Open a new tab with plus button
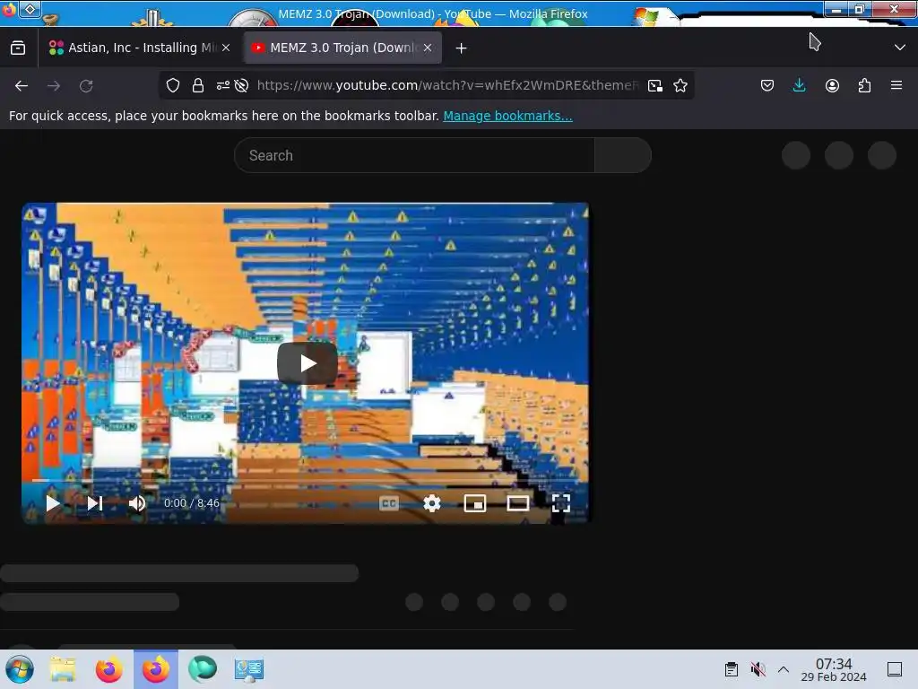This screenshot has width=918, height=689. 462,48
